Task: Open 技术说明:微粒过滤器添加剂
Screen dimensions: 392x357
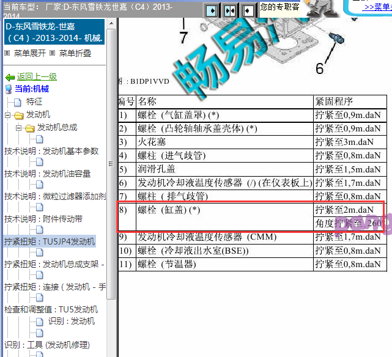Action: 55,196
